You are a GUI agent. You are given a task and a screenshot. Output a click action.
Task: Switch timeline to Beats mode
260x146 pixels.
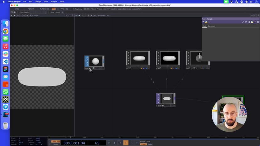pos(56,144)
